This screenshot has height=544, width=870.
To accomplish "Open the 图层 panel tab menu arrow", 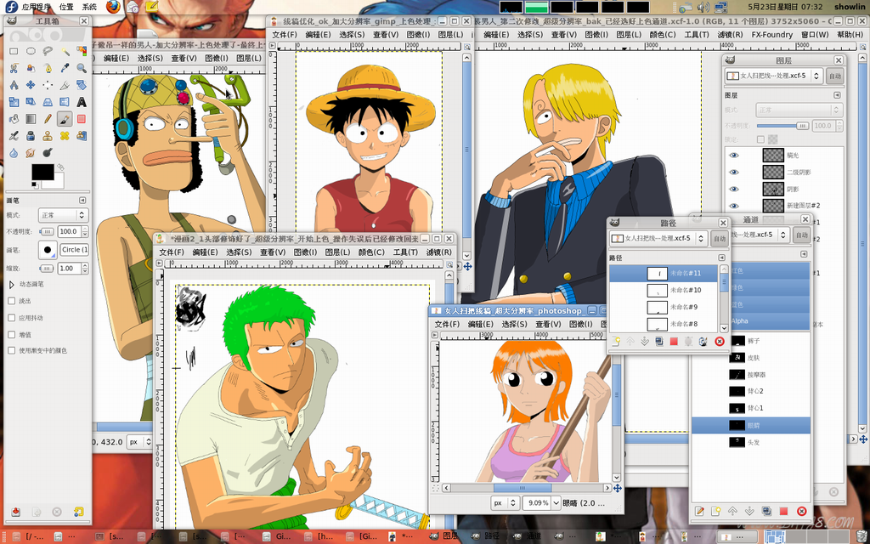I will click(x=837, y=95).
